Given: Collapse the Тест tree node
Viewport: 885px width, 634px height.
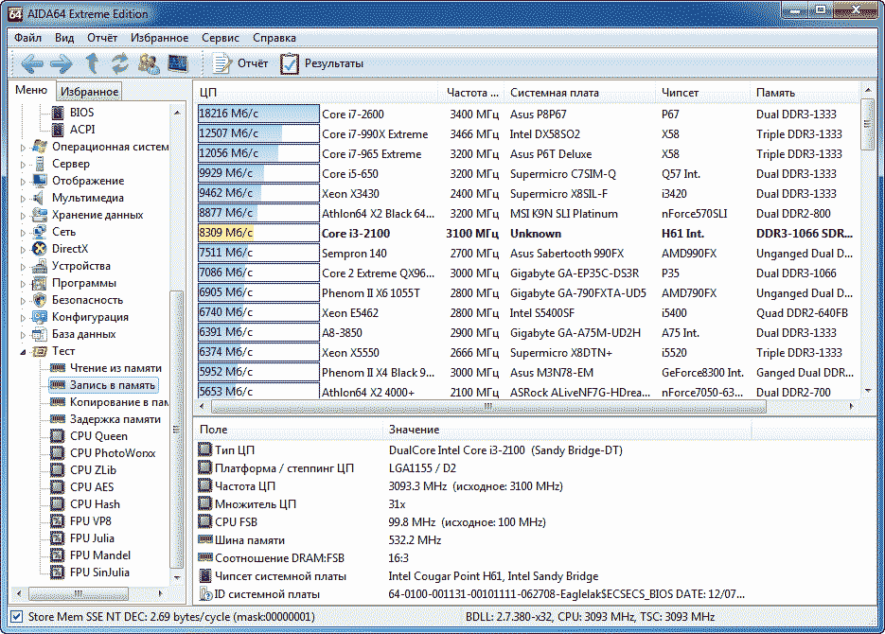Looking at the screenshot, I should 23,352.
